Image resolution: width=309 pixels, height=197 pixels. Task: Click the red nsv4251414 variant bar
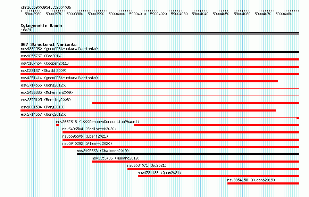pos(149,81)
